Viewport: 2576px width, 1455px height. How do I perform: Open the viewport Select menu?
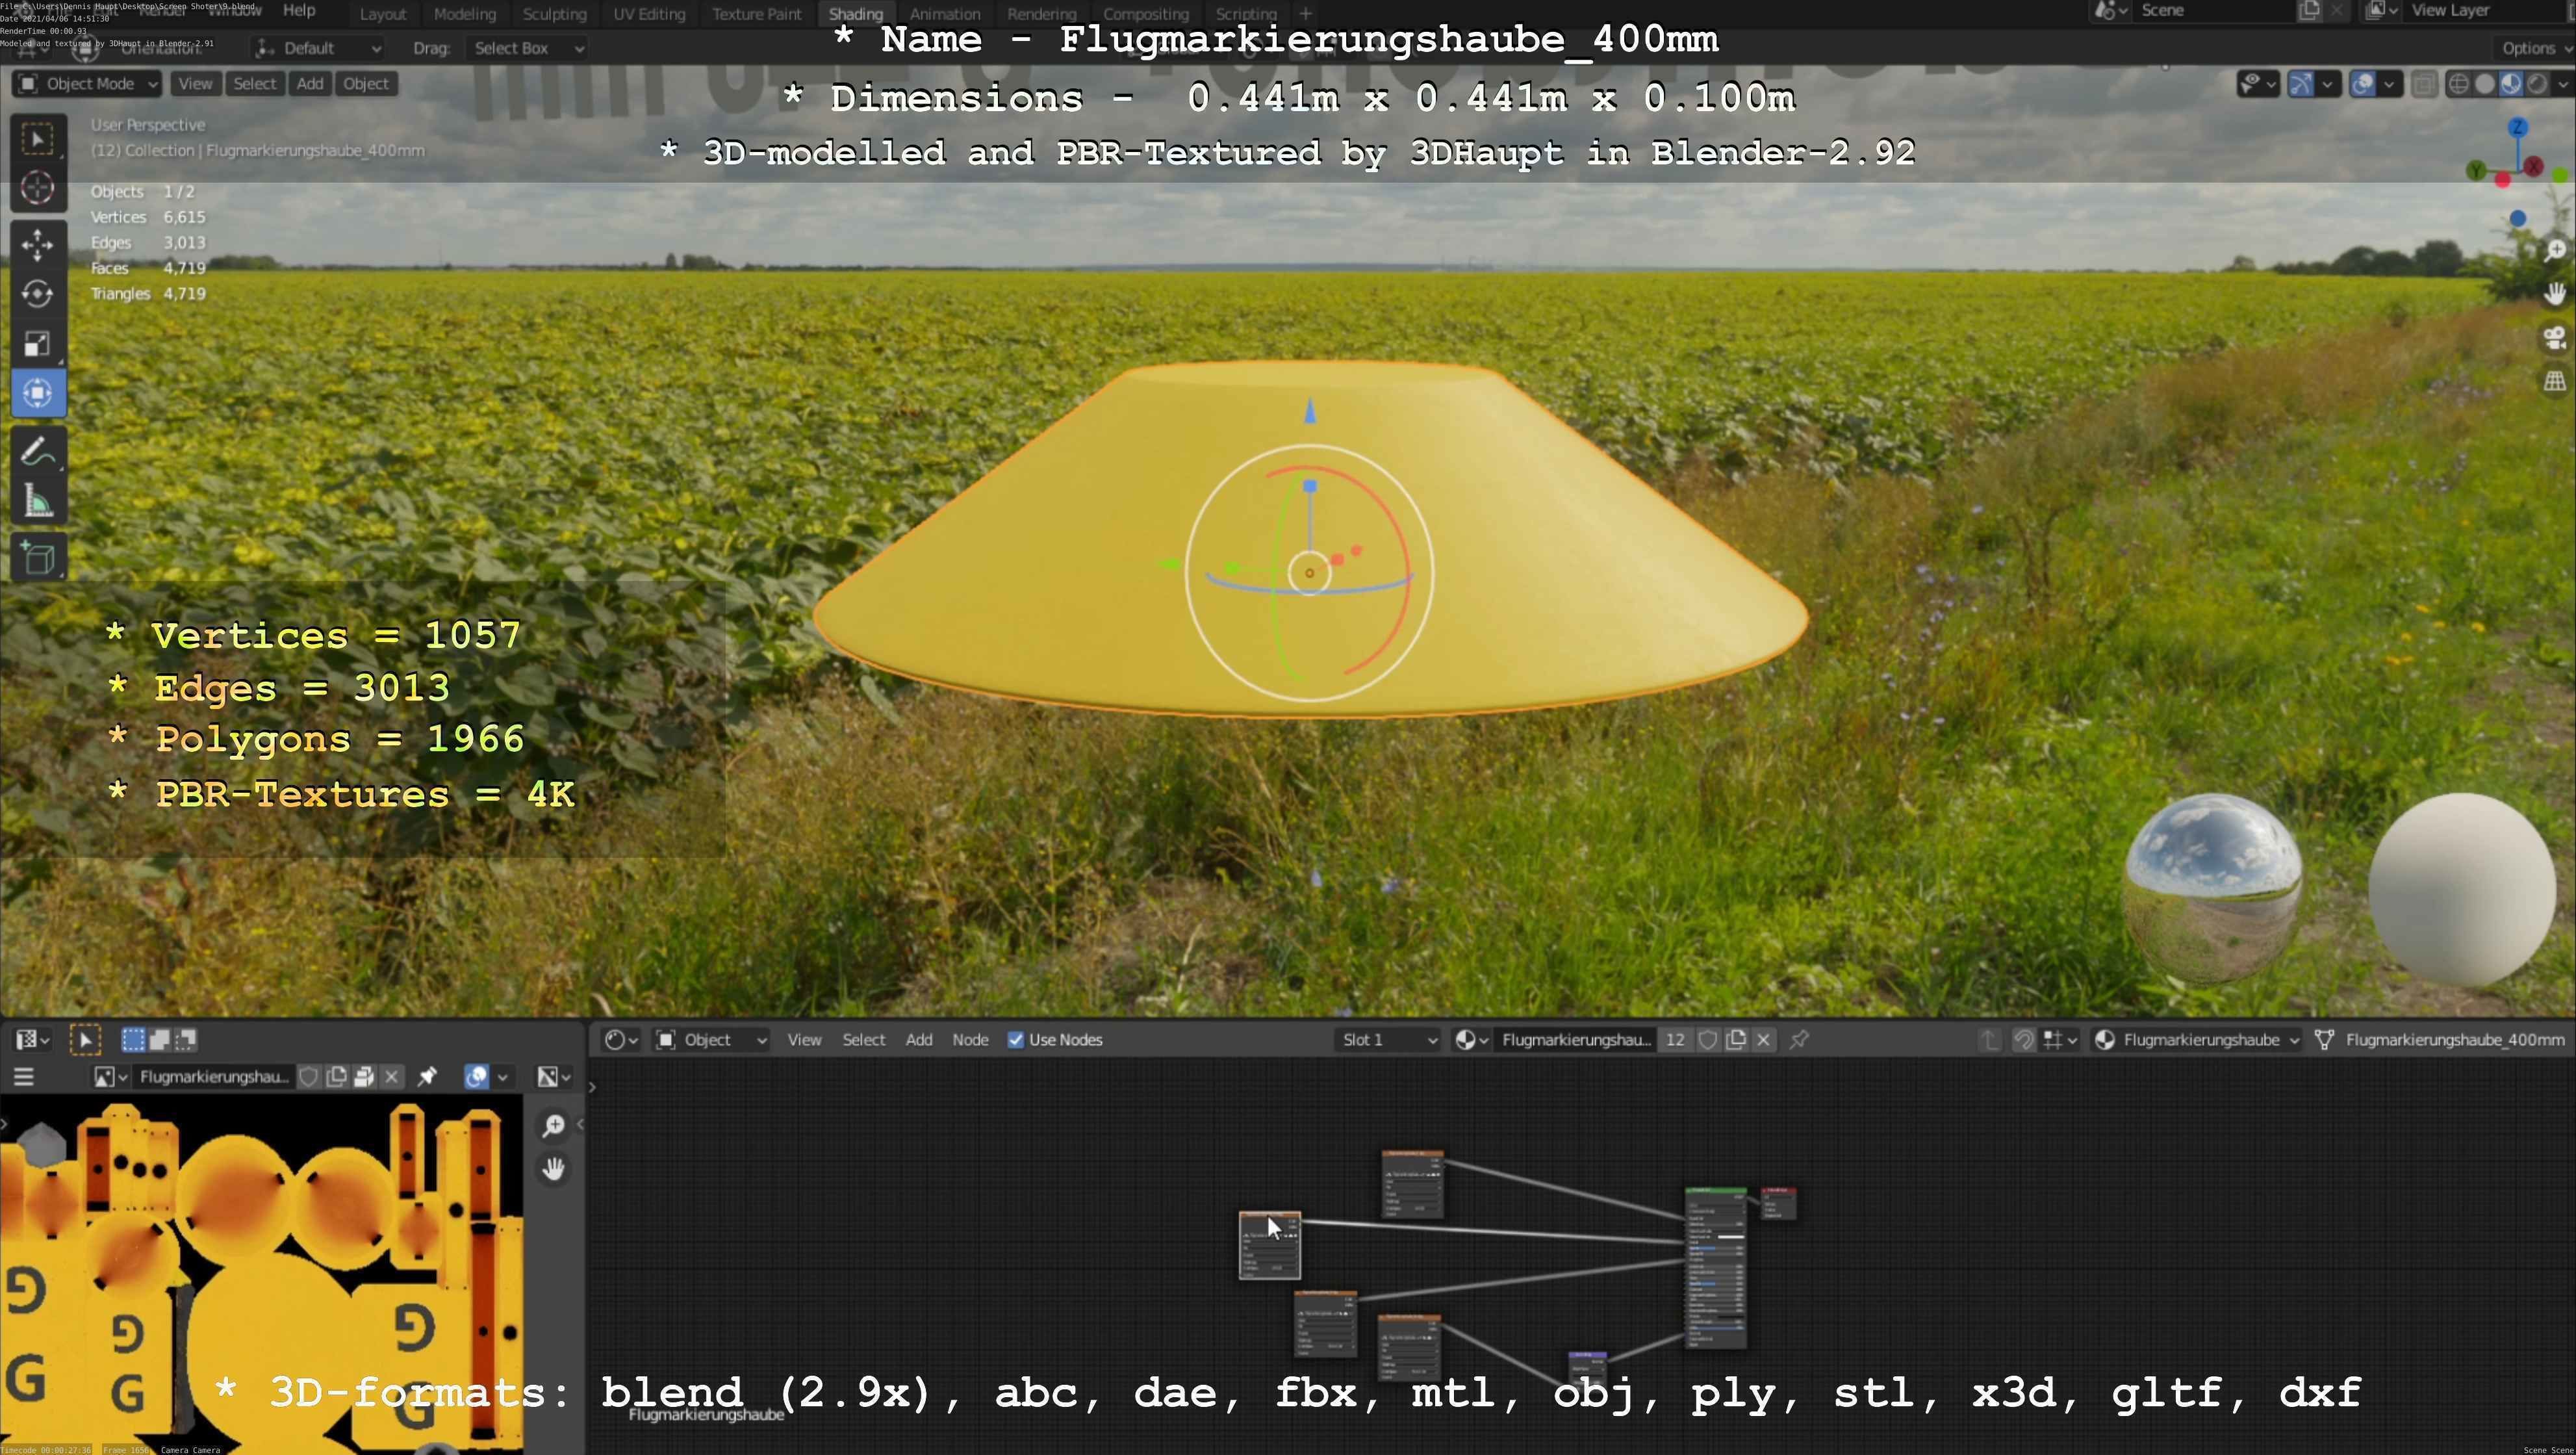(x=255, y=84)
